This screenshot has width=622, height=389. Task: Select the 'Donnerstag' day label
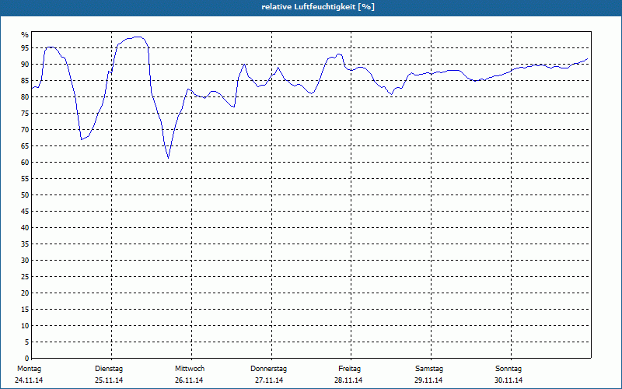coord(268,369)
